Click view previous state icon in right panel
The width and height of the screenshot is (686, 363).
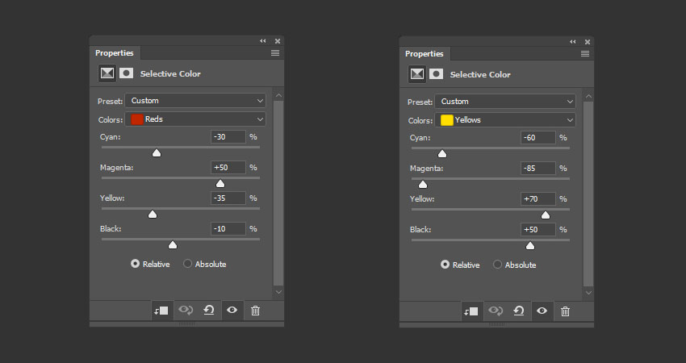(496, 311)
